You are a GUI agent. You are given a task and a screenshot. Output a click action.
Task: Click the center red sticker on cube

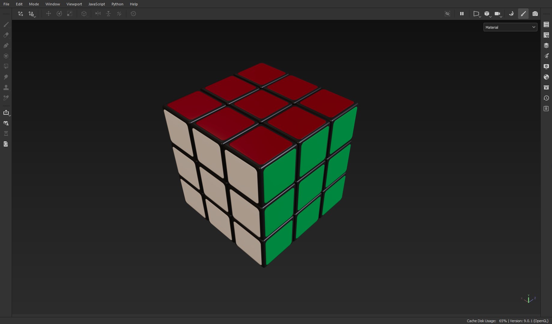tap(261, 105)
